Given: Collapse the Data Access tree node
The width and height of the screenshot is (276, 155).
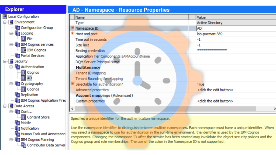Looking at the screenshot, I should coord(5,106).
